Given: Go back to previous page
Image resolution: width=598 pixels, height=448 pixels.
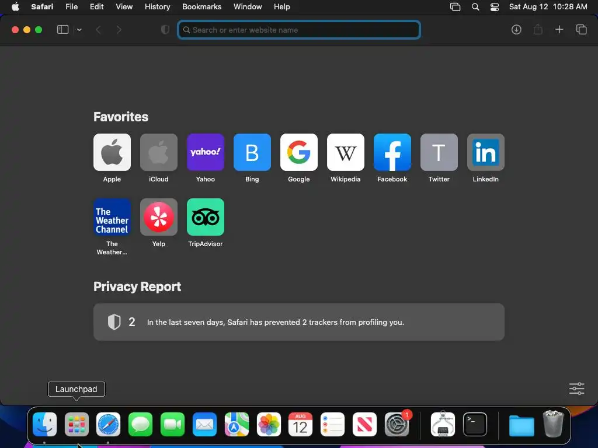Looking at the screenshot, I should pos(98,30).
